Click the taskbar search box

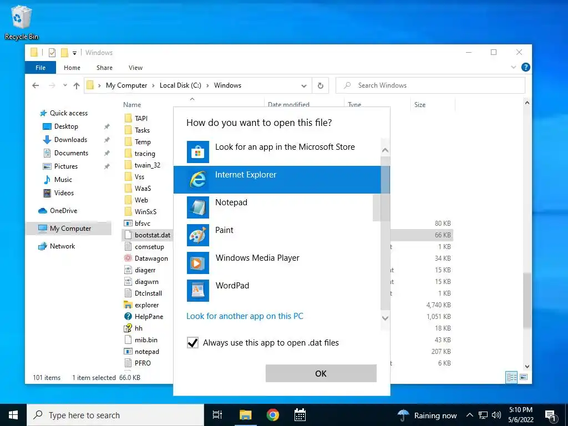tap(115, 415)
